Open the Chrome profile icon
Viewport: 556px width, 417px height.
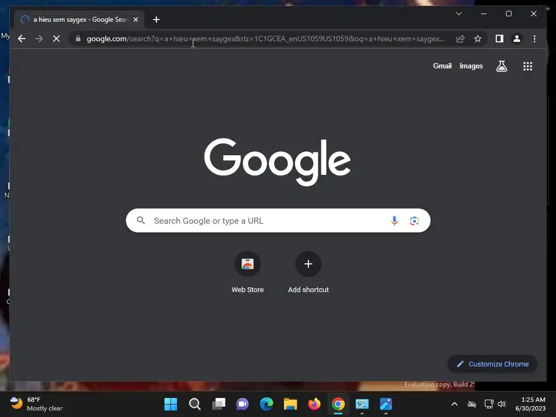517,39
